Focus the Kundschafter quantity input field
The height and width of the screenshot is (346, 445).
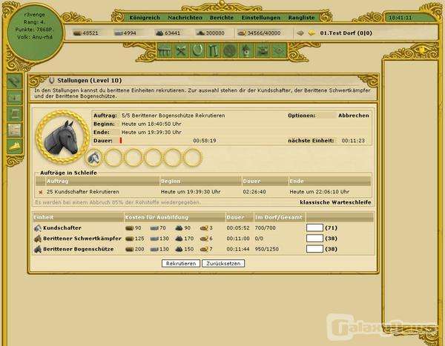click(x=314, y=227)
